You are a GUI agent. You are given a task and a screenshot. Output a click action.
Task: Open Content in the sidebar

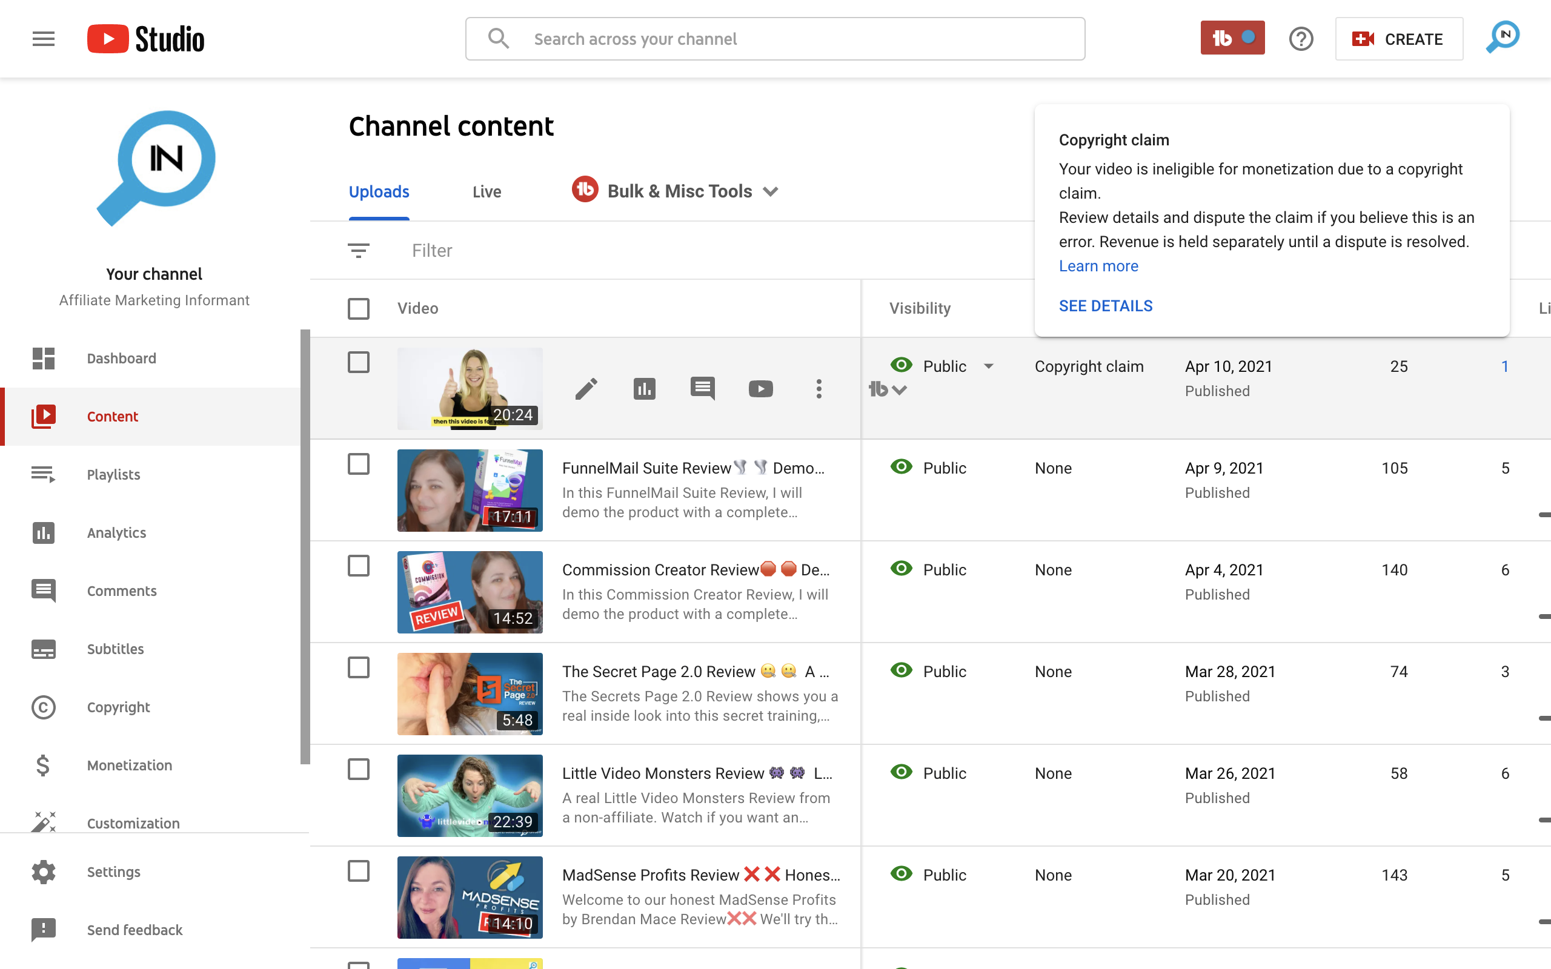point(112,417)
